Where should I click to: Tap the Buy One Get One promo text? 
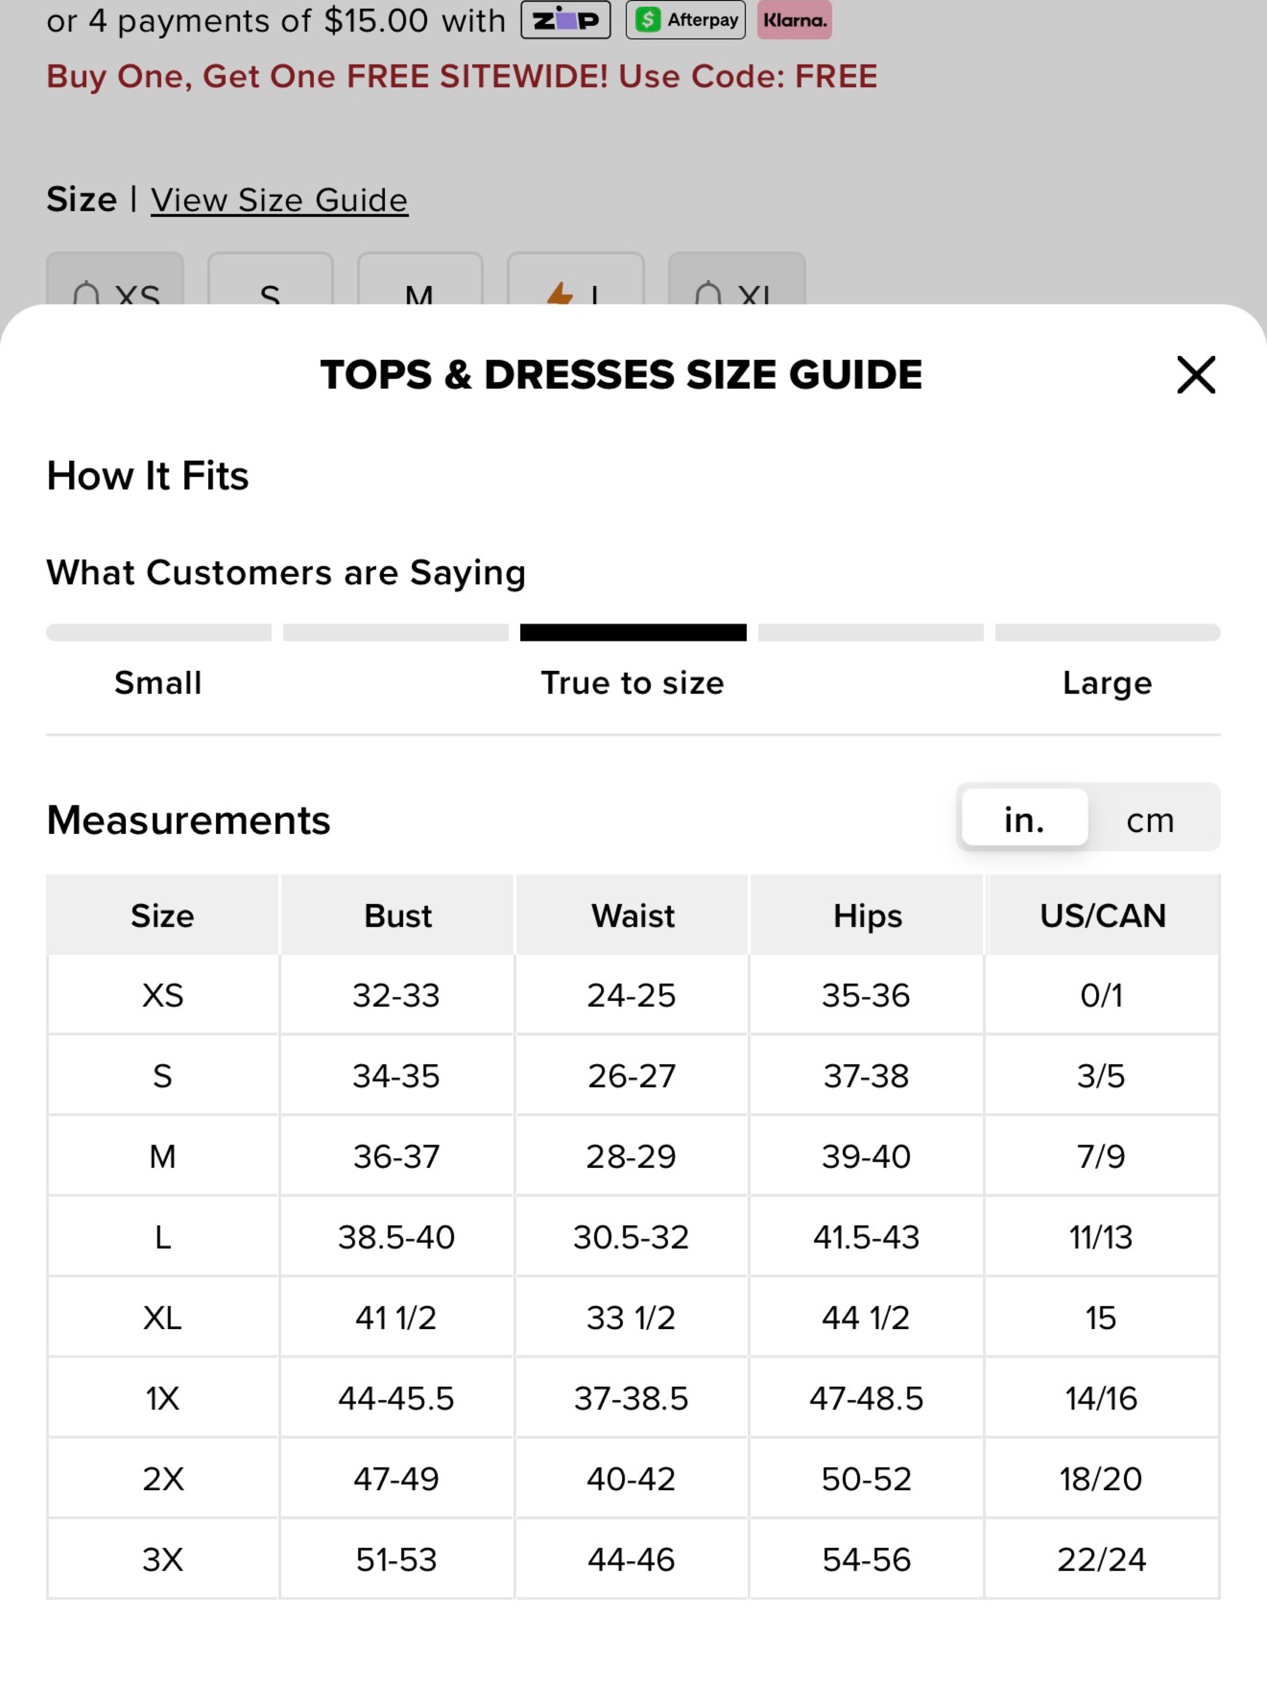(x=462, y=76)
